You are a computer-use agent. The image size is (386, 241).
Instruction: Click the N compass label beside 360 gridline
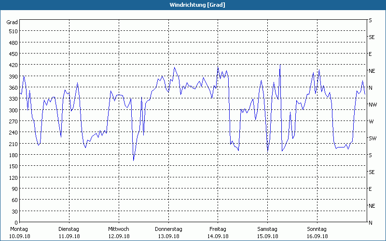click(371, 88)
